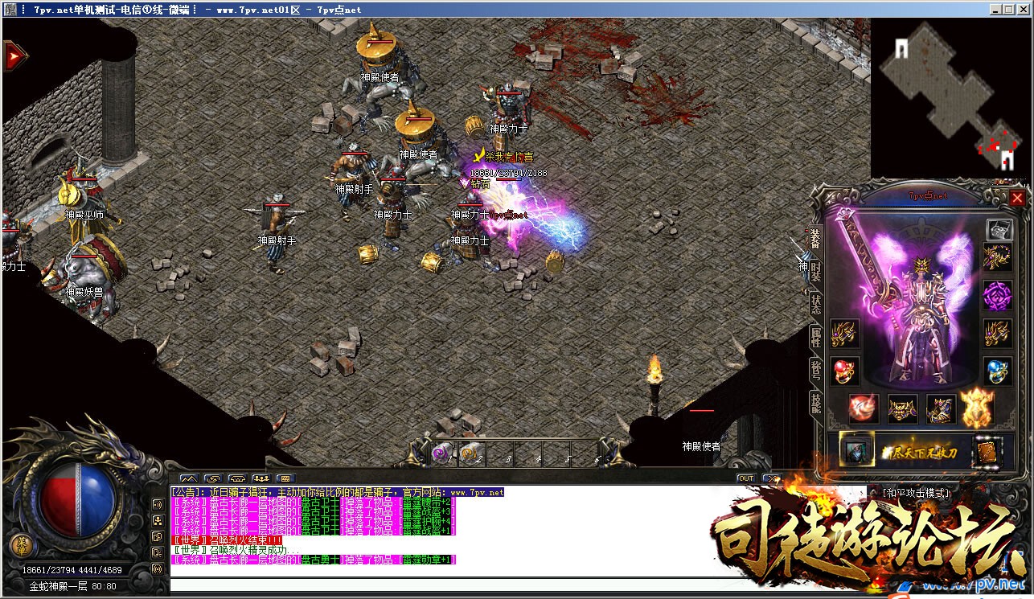This screenshot has width=1034, height=599.
Task: Close the character equipment panel
Action: click(1017, 198)
